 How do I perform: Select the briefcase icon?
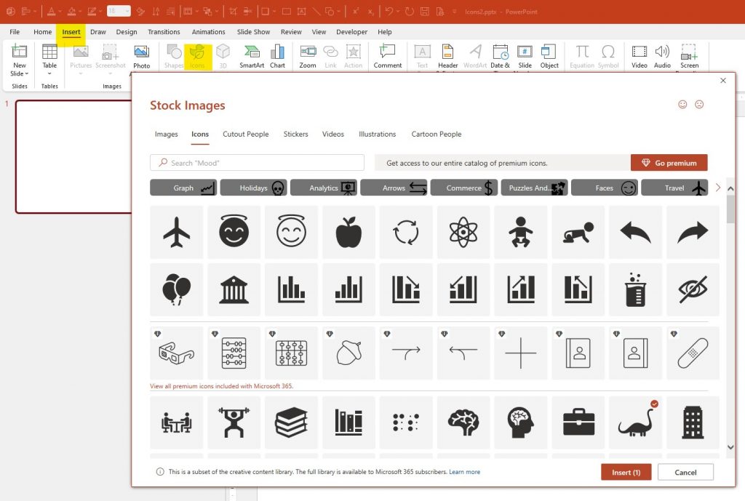point(578,422)
